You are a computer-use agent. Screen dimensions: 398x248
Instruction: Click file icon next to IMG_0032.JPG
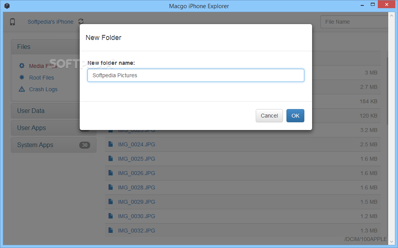pyautogui.click(x=111, y=230)
